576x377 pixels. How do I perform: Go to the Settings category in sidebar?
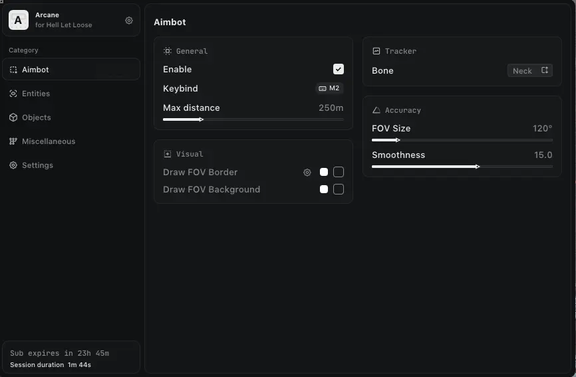pyautogui.click(x=37, y=165)
